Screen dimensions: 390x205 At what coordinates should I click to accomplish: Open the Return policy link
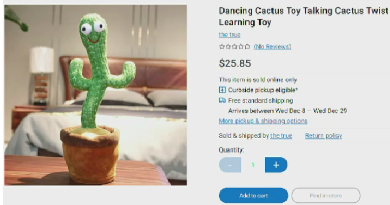tap(323, 136)
